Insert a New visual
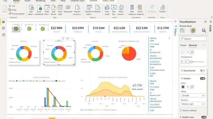213x119 pixels. coord(107,10)
